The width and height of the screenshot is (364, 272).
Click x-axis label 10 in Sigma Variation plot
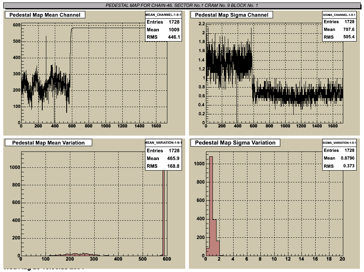pos(274,259)
